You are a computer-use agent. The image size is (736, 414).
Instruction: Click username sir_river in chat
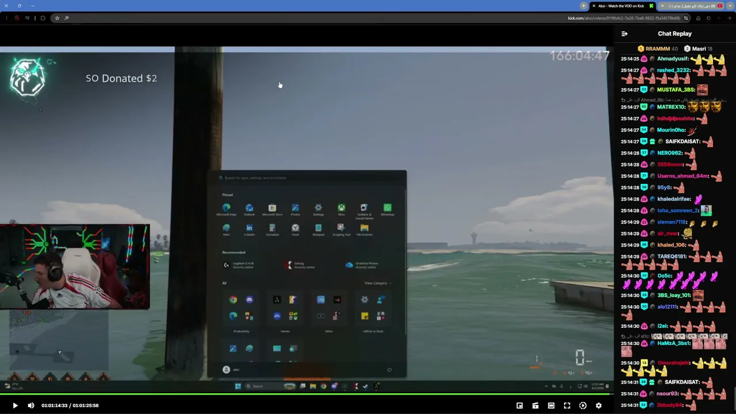tap(668, 233)
